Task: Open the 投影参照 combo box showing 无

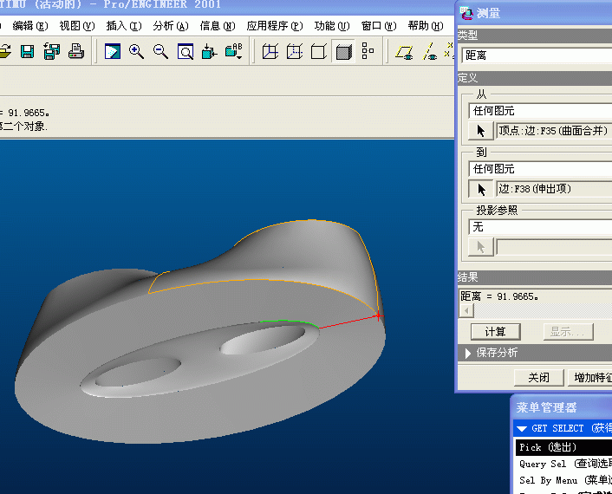Action: coord(540,227)
